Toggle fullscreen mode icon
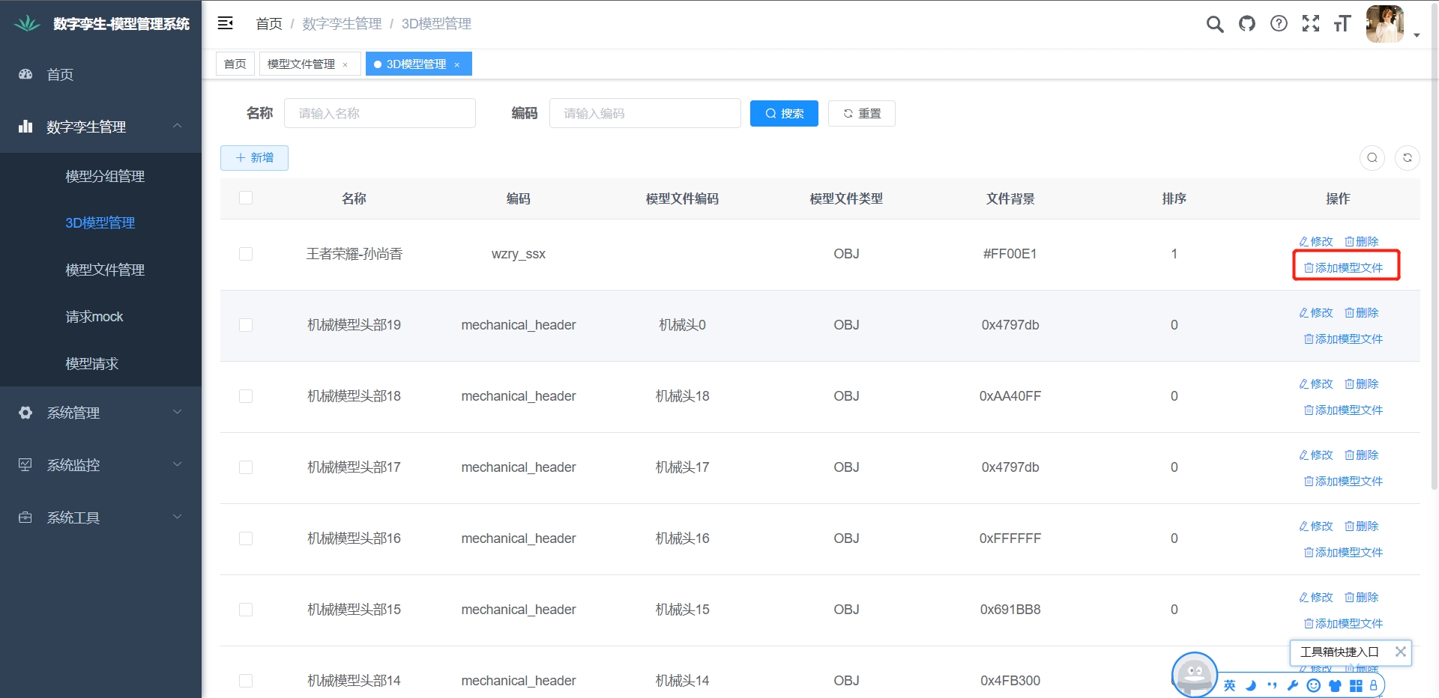Image resolution: width=1439 pixels, height=698 pixels. pos(1311,24)
